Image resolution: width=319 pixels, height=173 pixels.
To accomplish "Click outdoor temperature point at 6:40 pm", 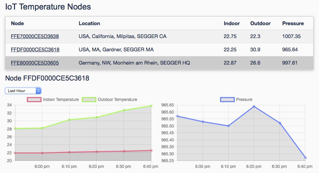I will [x=151, y=106].
